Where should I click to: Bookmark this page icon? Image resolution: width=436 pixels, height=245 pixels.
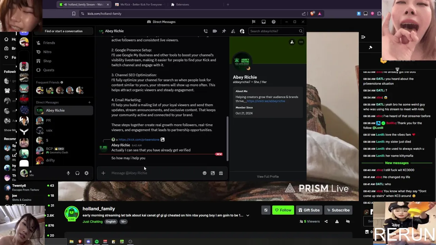[x=74, y=14]
